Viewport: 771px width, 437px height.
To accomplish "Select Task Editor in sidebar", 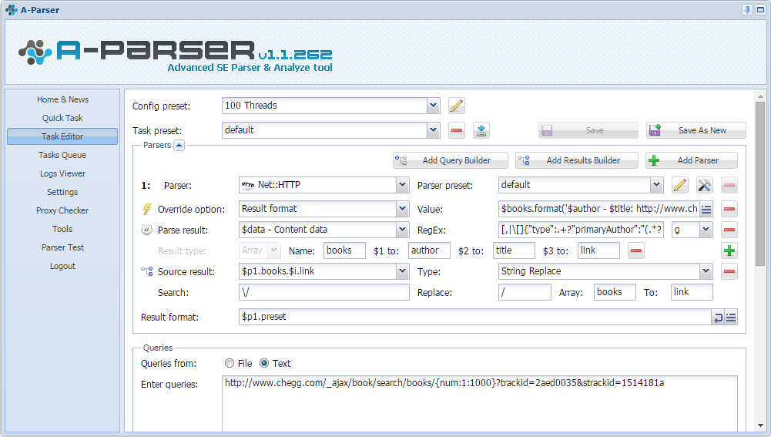I will pos(62,136).
